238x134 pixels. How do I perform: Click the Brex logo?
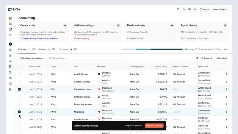click(14, 10)
